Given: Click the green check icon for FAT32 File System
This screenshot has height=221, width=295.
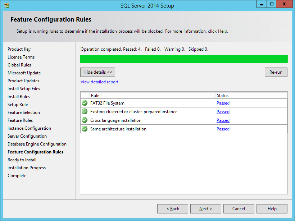Looking at the screenshot, I should click(x=85, y=103).
